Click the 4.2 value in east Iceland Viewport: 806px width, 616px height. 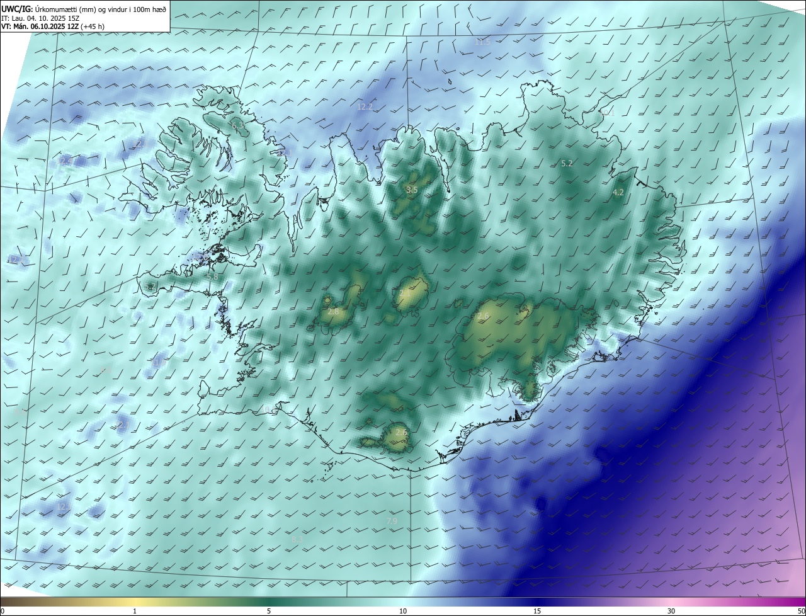point(618,192)
